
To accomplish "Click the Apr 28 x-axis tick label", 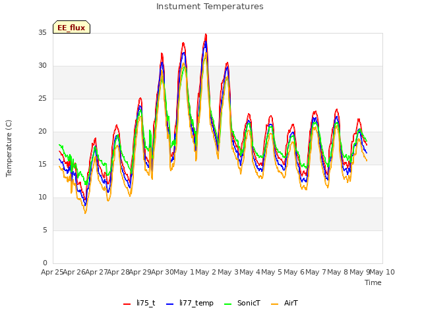I will (119, 272).
